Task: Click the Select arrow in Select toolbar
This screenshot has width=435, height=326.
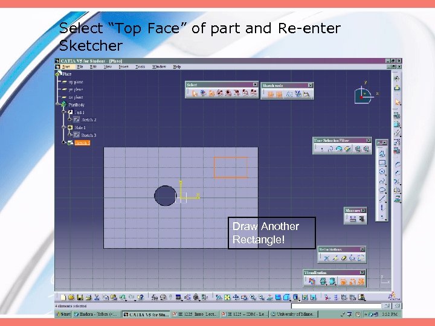Action: click(x=195, y=93)
